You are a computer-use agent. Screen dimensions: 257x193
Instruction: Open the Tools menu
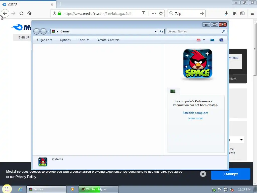click(83, 40)
